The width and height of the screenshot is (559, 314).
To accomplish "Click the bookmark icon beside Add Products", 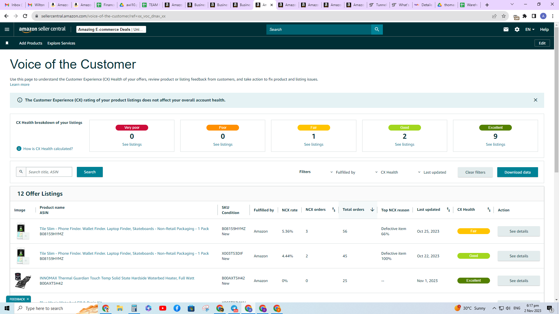I will point(7,43).
